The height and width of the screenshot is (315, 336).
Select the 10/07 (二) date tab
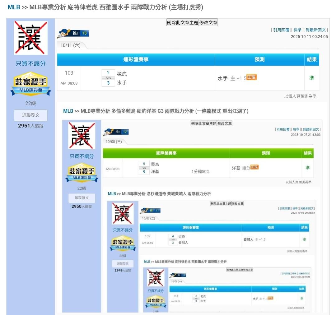[x=148, y=218]
